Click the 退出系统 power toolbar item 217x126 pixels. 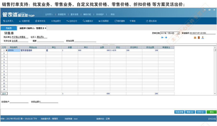[151, 21]
